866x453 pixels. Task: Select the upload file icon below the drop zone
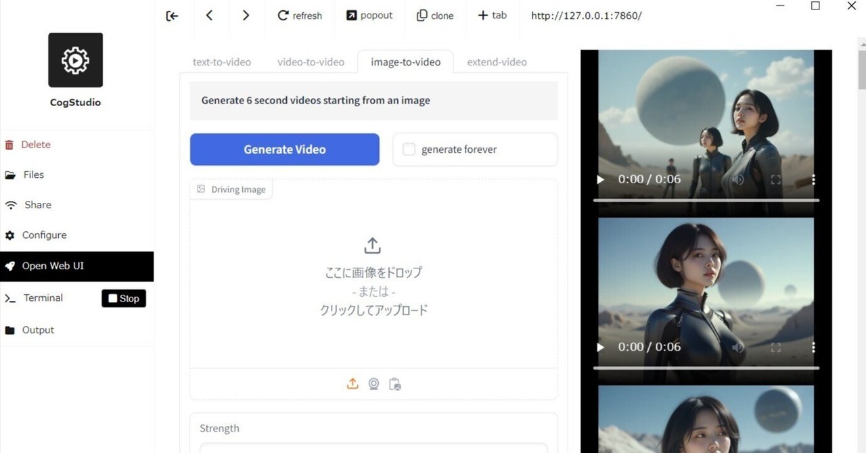tap(352, 383)
